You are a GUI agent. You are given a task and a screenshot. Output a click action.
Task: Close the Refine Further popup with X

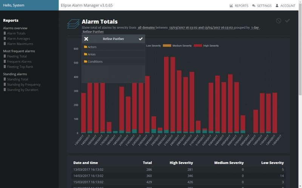click(x=86, y=39)
